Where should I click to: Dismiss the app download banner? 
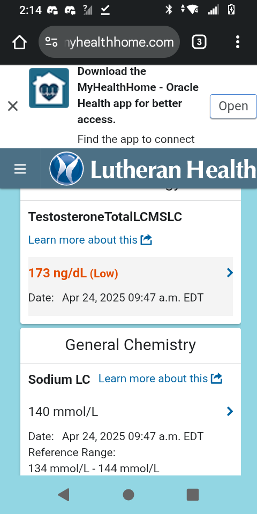(x=13, y=106)
